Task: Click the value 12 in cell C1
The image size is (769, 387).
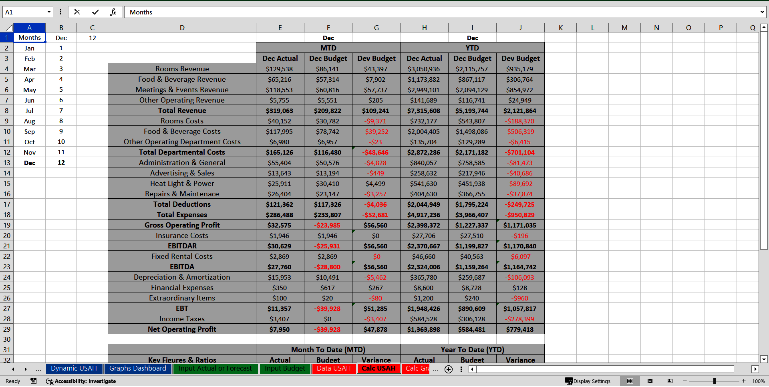Action: pos(93,38)
